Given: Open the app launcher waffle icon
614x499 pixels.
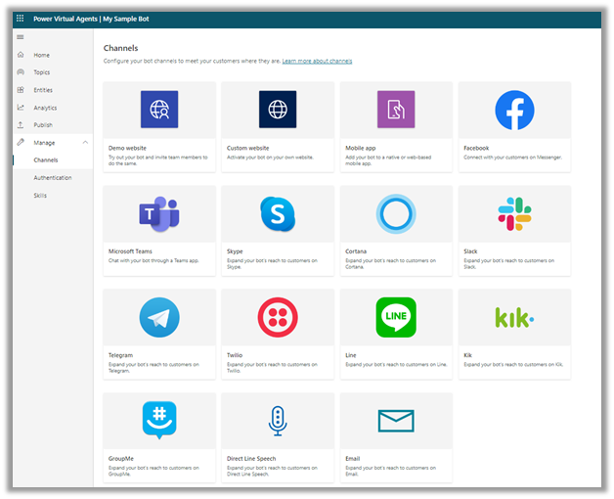Looking at the screenshot, I should tap(21, 19).
